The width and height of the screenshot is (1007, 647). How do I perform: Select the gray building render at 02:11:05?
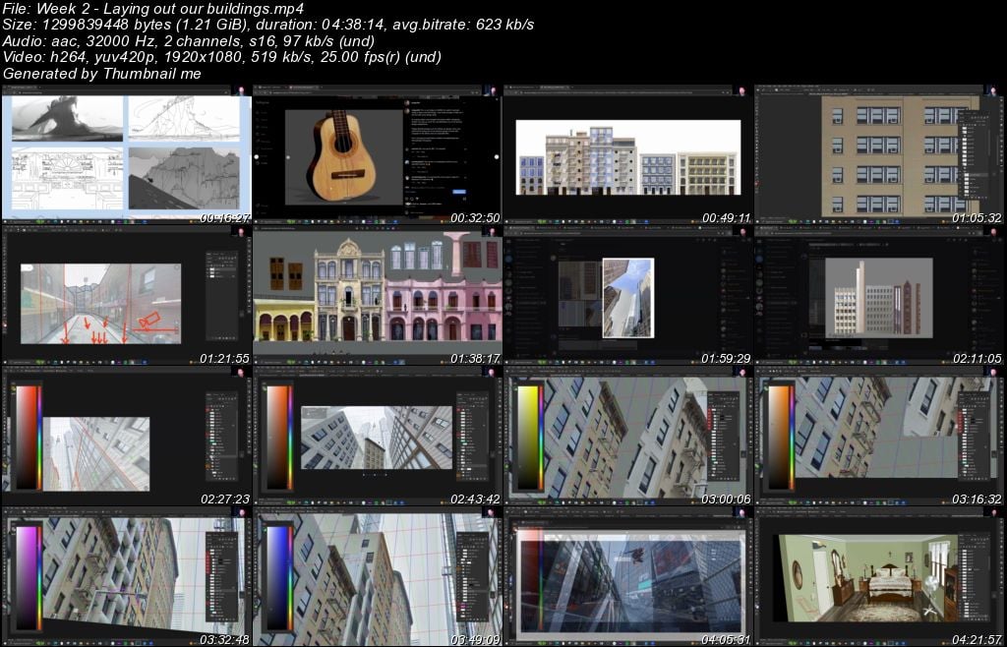coord(871,299)
